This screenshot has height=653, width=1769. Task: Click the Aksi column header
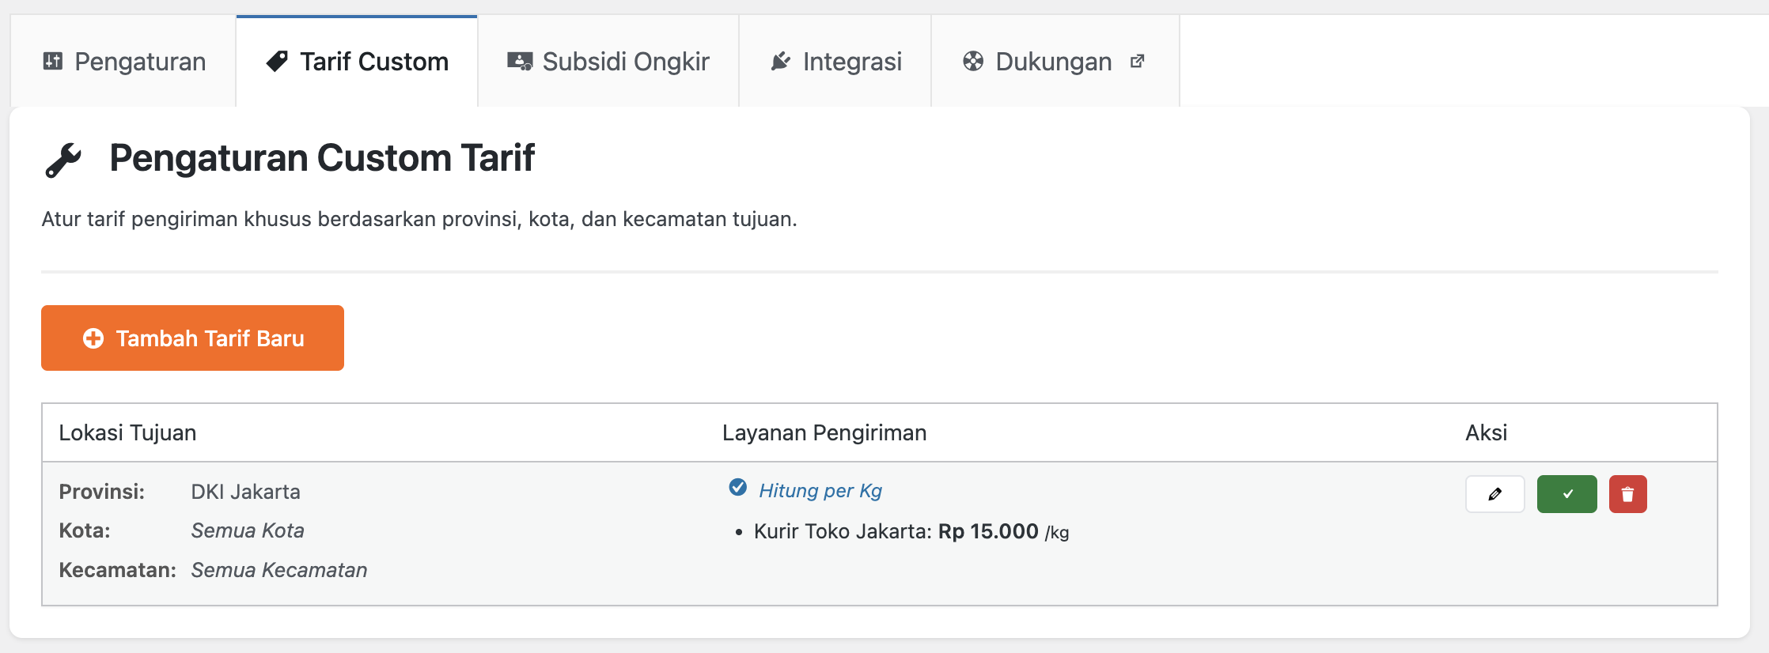[x=1486, y=432]
